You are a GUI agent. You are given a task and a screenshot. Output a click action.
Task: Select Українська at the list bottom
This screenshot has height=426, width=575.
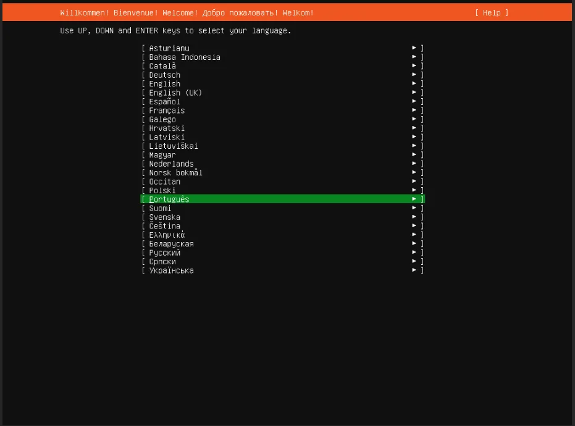[282, 270]
